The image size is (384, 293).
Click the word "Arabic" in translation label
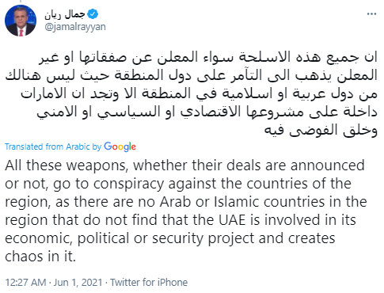click(x=78, y=146)
